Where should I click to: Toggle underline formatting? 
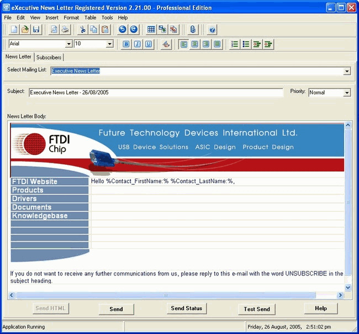(149, 44)
